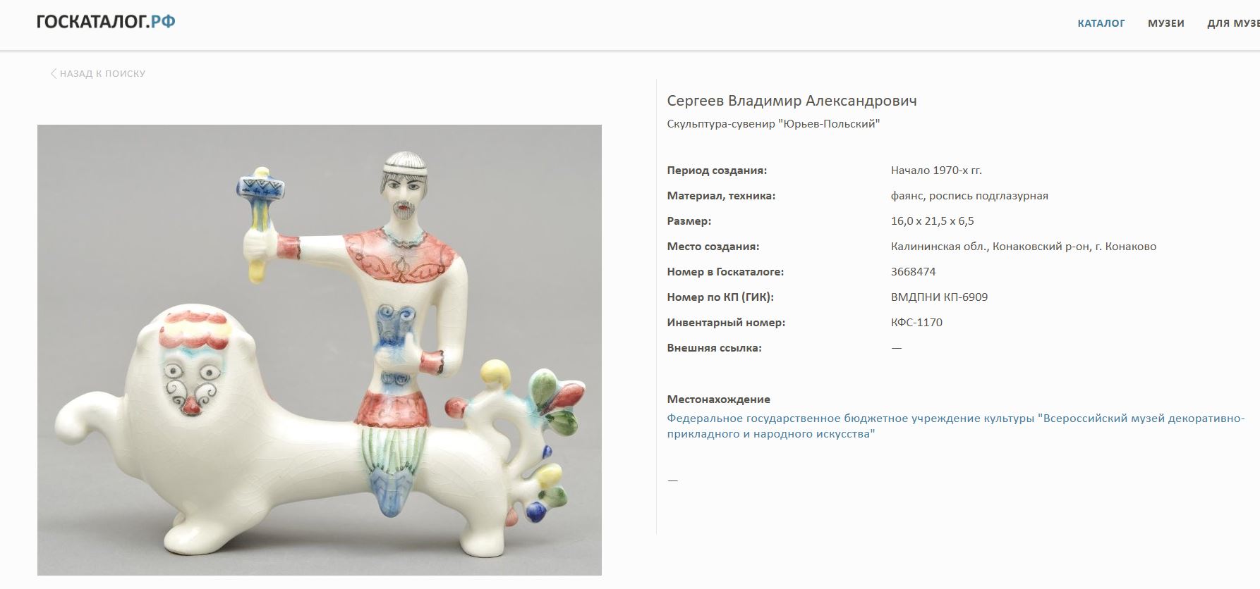The image size is (1260, 589).
Task: Click the Местонахождение heading
Action: coord(718,399)
